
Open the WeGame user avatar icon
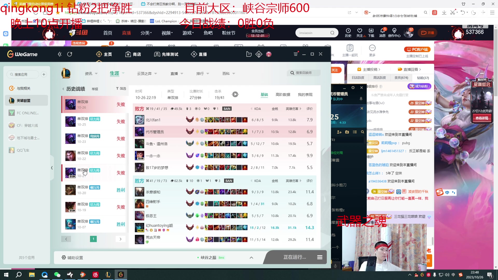pos(269,54)
